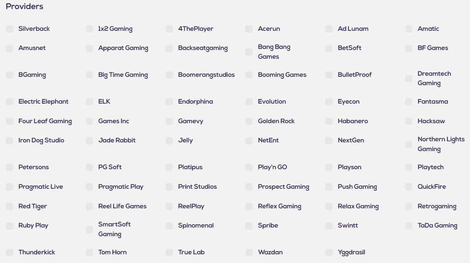Select the Evolution provider checkbox

click(x=249, y=102)
